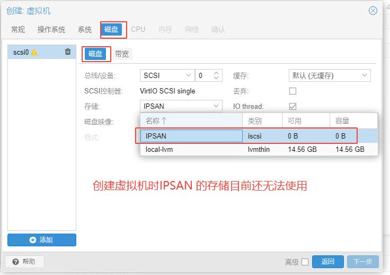Viewport: 390px width, 275px height.
Task: Click the 14.56 GB available value for local-lvm
Action: 302,149
